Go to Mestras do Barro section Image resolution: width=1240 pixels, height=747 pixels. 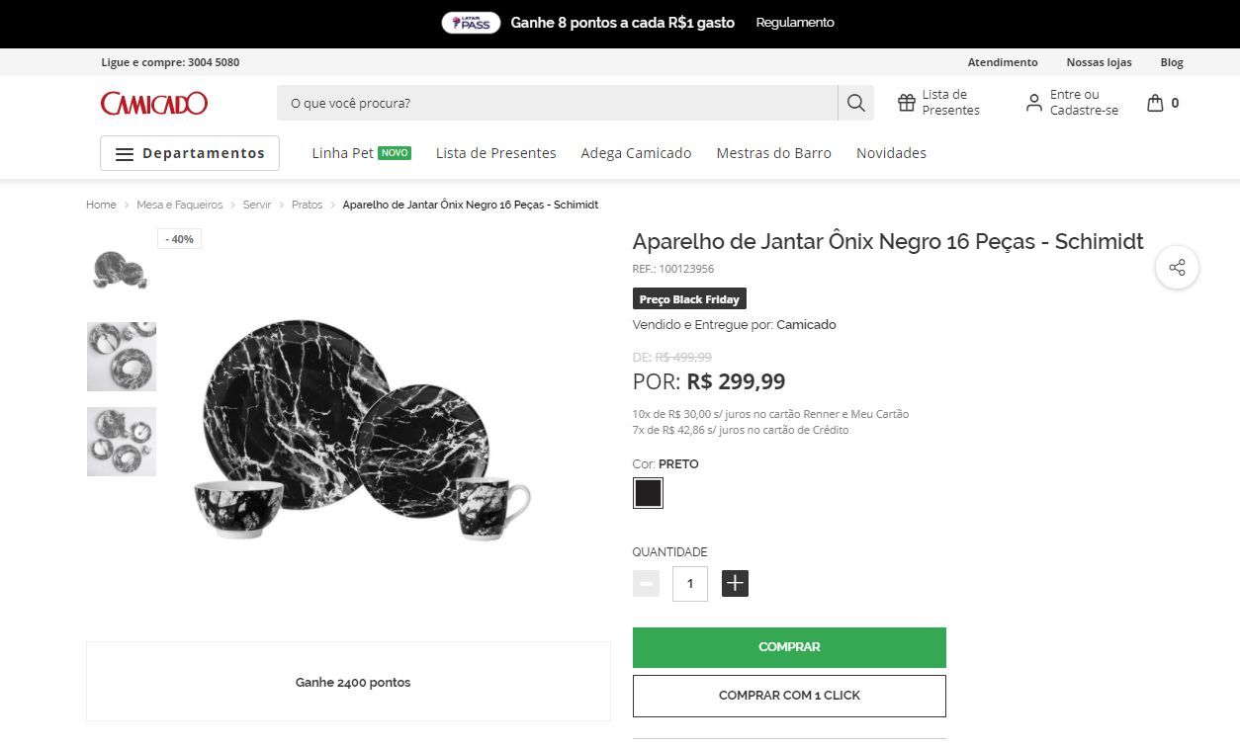[x=773, y=153]
